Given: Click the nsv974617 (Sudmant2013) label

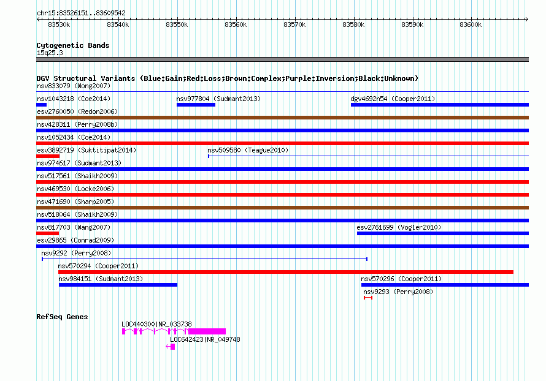Looking at the screenshot, I should click(79, 163).
